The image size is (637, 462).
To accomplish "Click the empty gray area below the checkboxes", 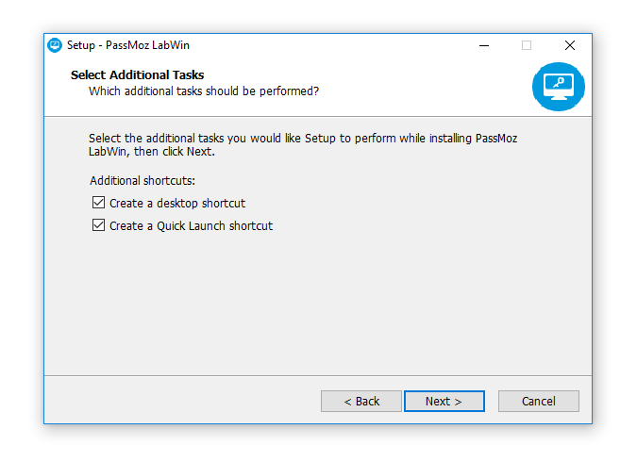I will click(318, 305).
